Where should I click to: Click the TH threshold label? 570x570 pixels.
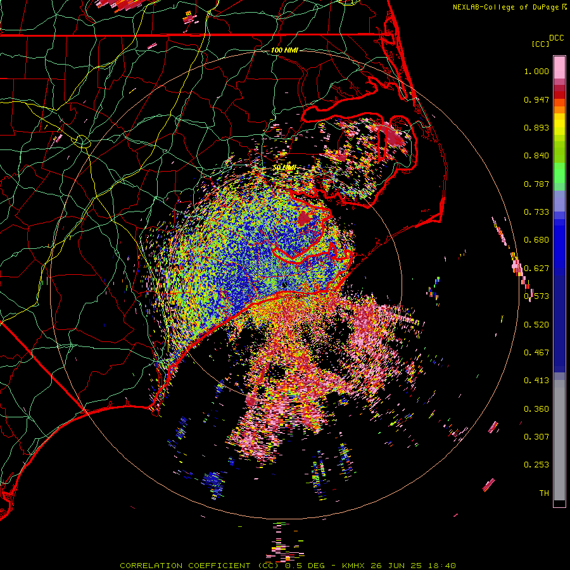click(544, 493)
